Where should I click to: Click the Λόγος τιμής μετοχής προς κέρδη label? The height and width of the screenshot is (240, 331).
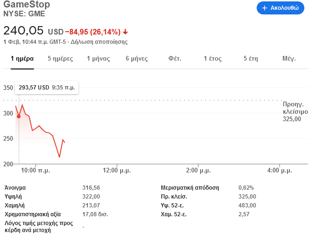(39, 226)
